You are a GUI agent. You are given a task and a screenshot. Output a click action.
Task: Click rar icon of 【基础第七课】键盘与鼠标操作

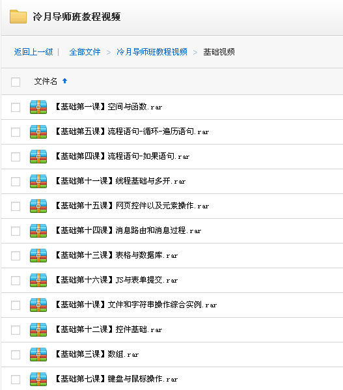[x=38, y=380]
